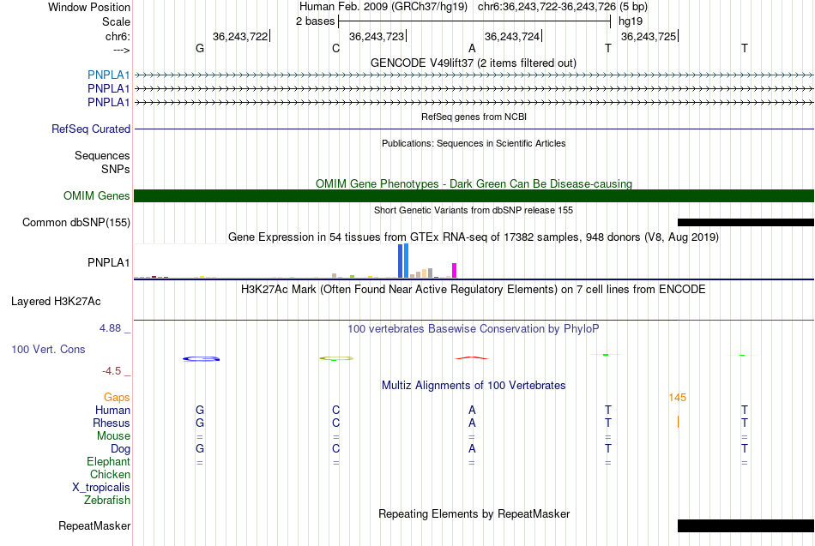Click the G base in the Dog row

200,449
